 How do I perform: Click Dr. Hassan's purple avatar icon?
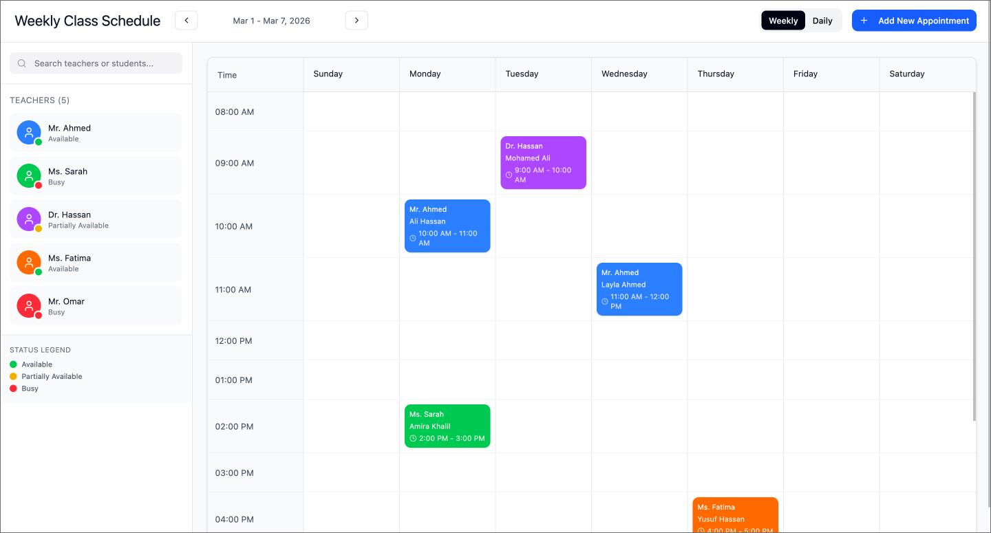click(x=28, y=219)
